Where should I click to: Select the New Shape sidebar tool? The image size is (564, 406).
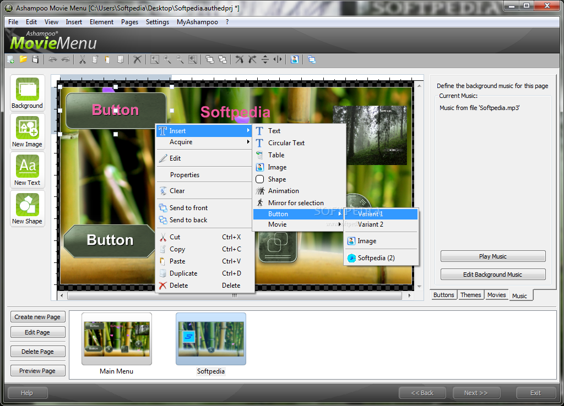(x=28, y=209)
